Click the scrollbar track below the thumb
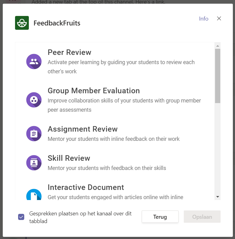235x239 pixels. pyautogui.click(x=218, y=148)
